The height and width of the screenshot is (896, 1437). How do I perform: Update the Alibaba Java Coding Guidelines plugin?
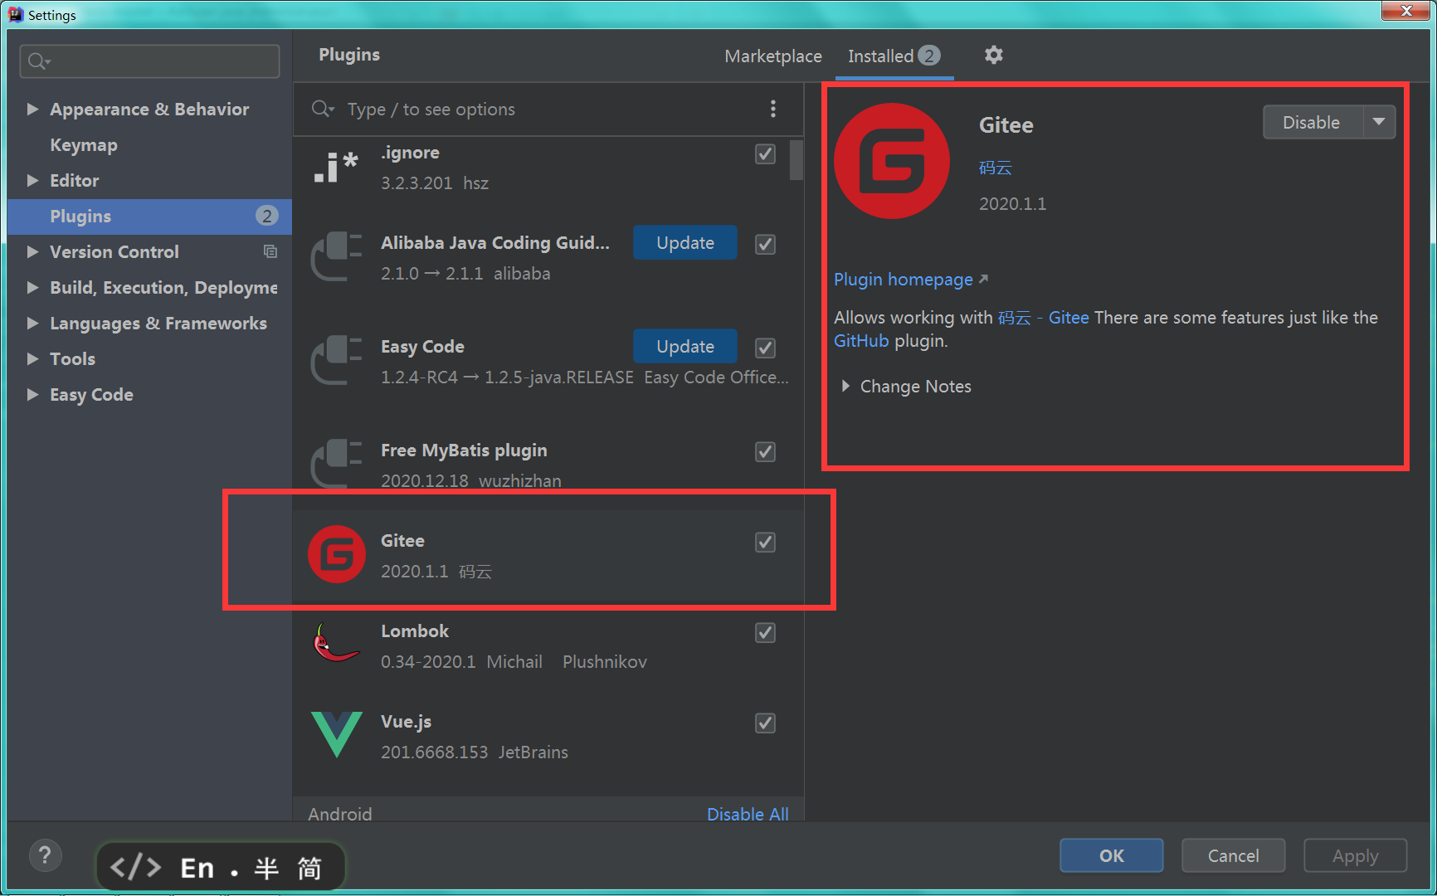[x=684, y=242]
